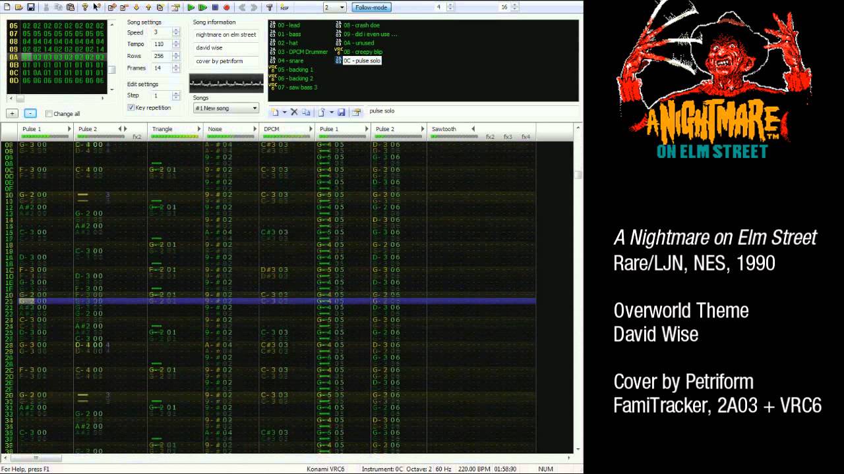Select instrument 08 - crash doe
The width and height of the screenshot is (844, 474).
(x=361, y=25)
